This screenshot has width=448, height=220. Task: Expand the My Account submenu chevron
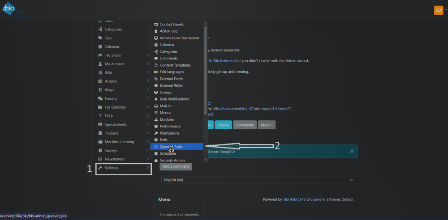coord(148,63)
